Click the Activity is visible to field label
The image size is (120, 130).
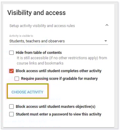click(21, 36)
